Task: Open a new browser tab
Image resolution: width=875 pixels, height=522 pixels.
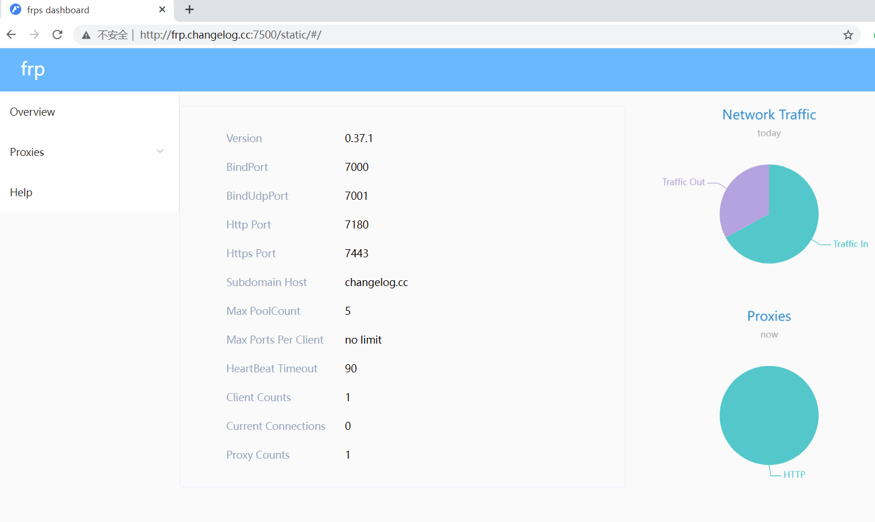Action: coord(189,10)
